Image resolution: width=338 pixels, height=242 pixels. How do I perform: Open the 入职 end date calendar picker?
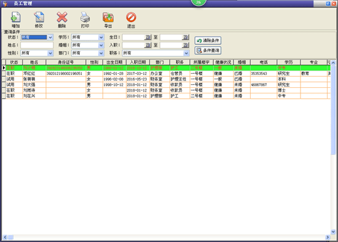pyautogui.click(x=186, y=45)
